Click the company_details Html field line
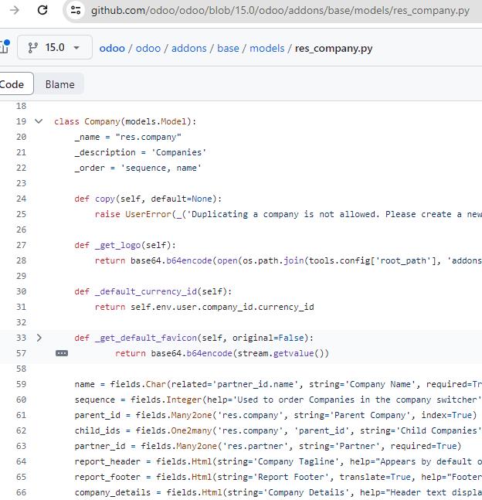This screenshot has width=482, height=500. point(278,492)
